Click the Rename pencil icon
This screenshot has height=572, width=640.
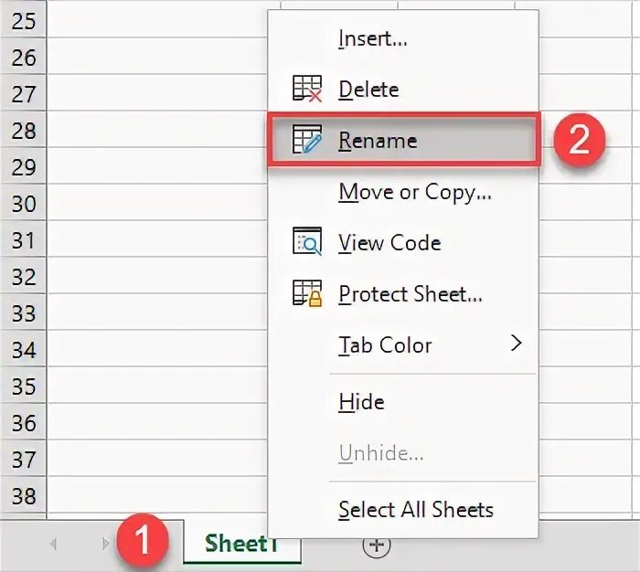tap(306, 140)
